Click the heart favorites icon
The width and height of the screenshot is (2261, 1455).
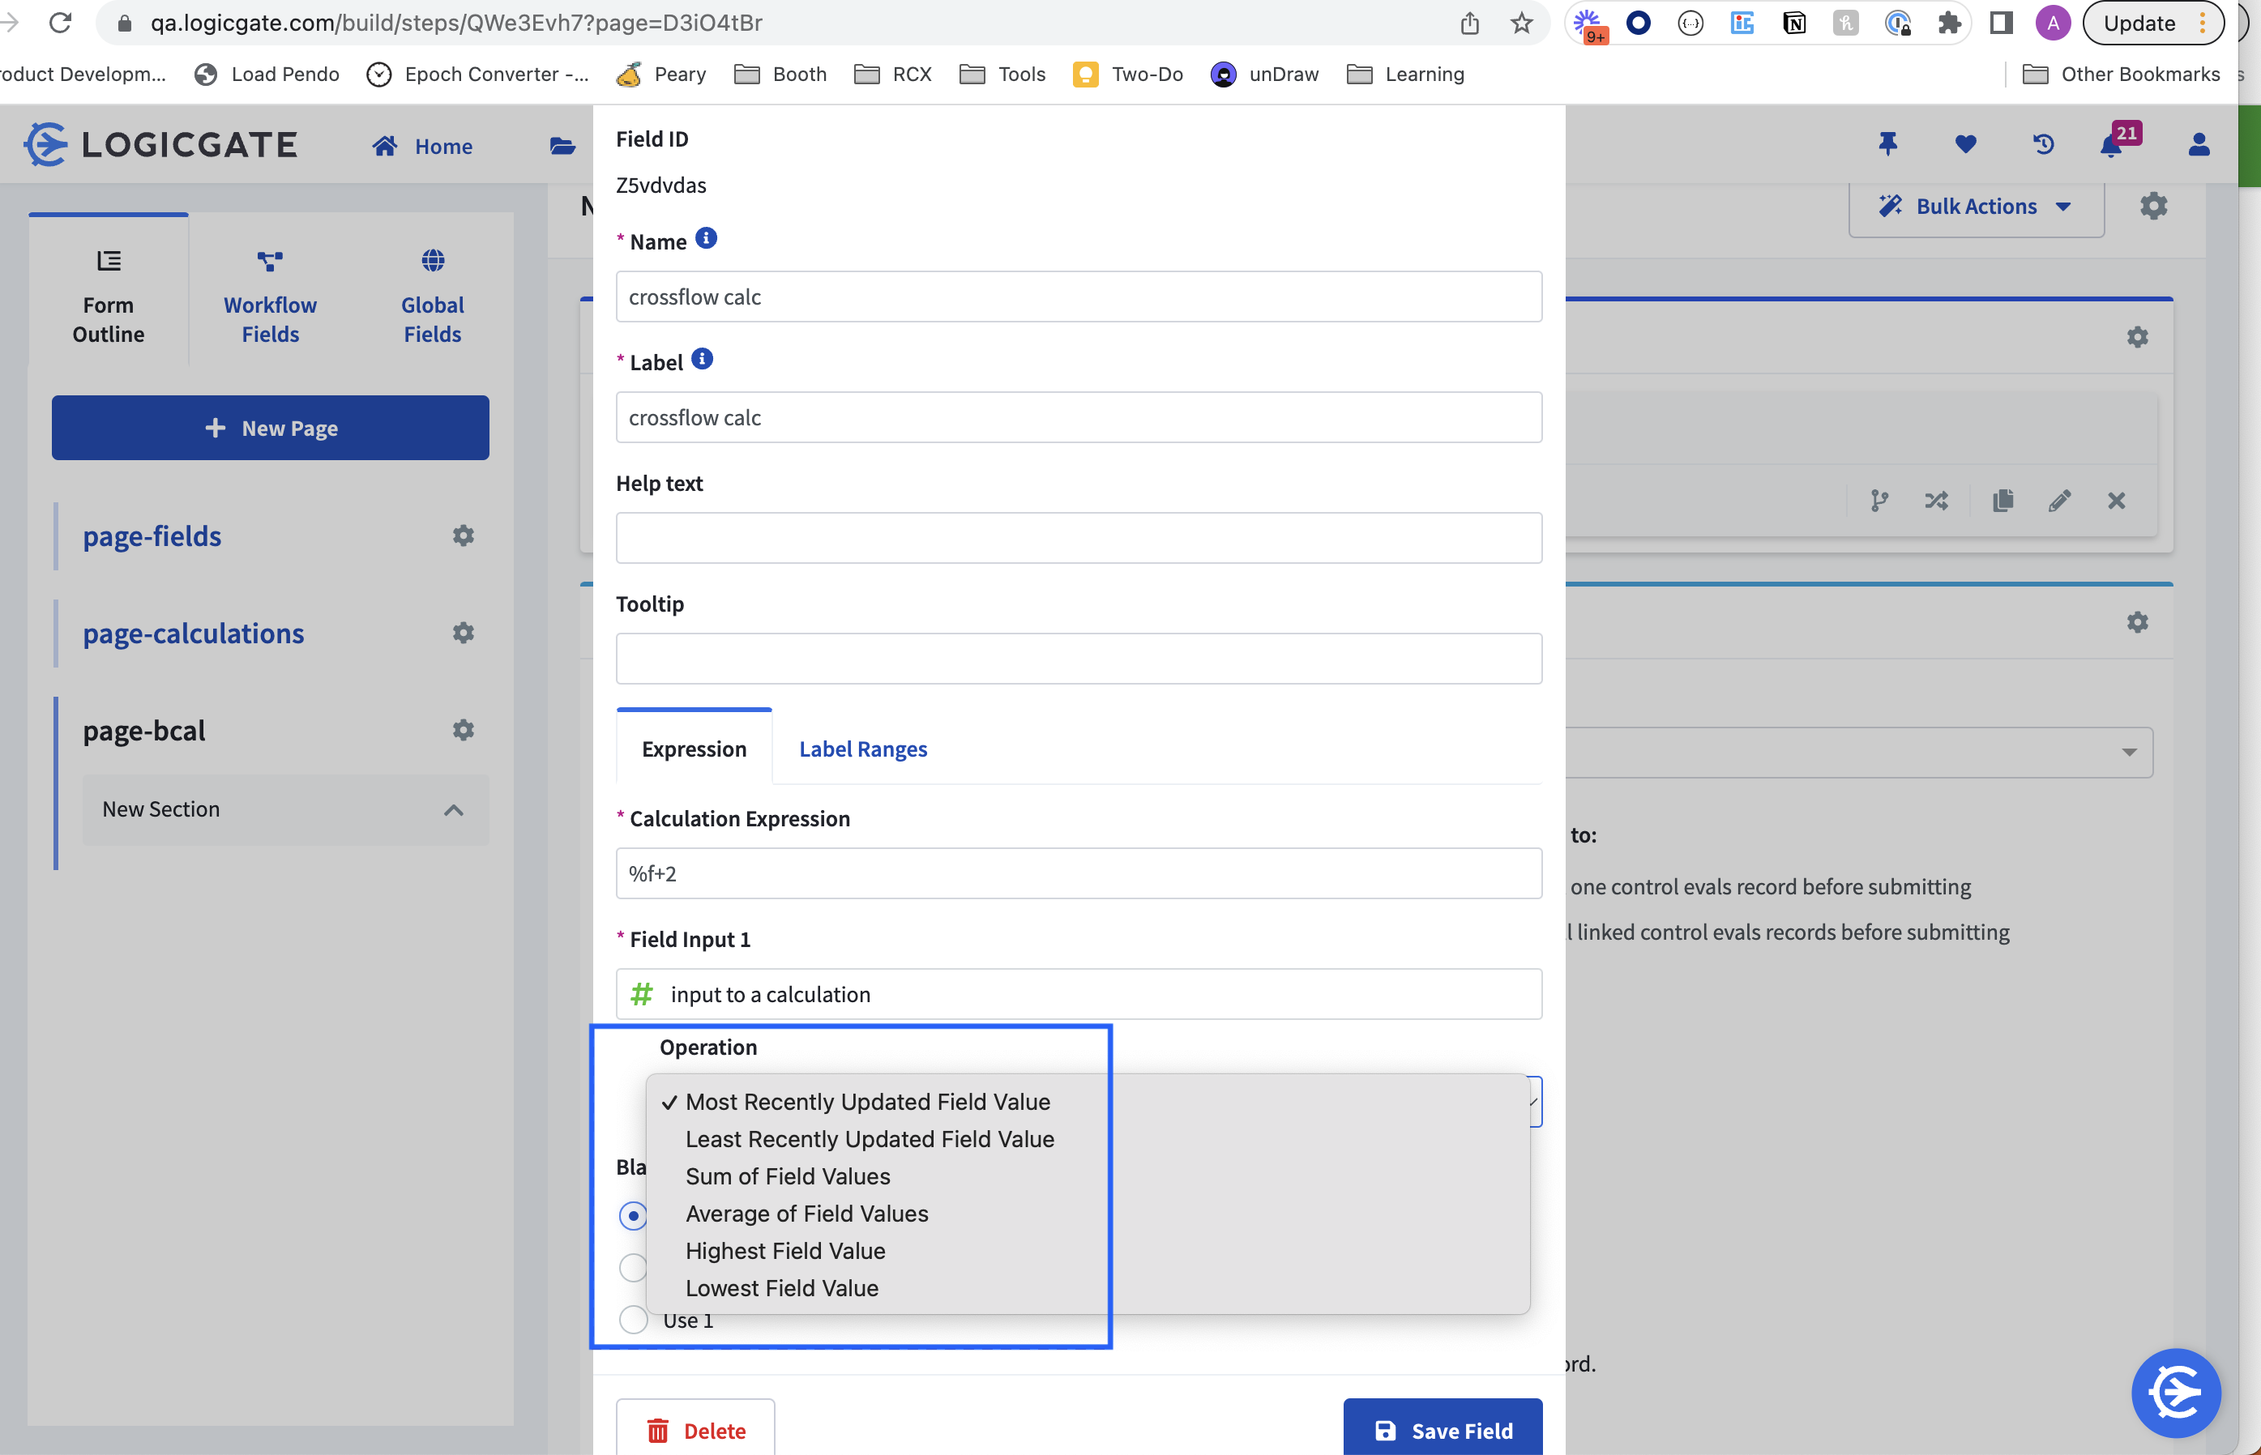[x=1965, y=143]
